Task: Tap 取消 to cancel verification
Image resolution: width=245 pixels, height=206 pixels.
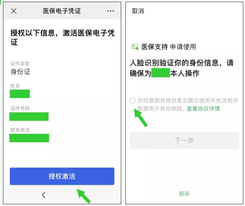Action: (x=138, y=11)
